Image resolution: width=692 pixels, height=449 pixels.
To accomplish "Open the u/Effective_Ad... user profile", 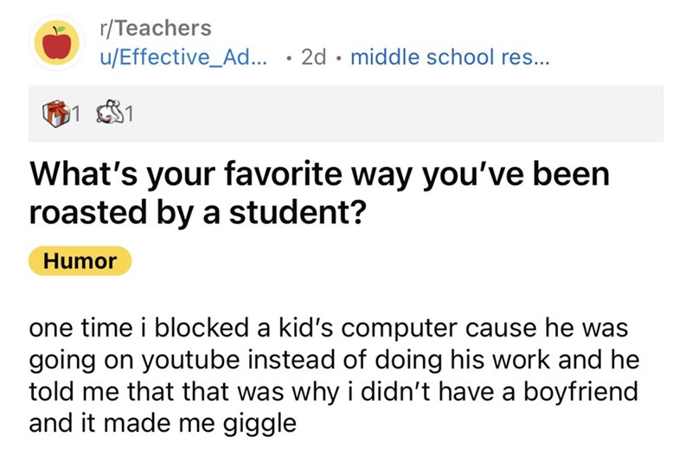I will (x=183, y=59).
